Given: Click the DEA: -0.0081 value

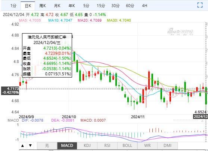Looking at the screenshot, I should (x=63, y=120).
